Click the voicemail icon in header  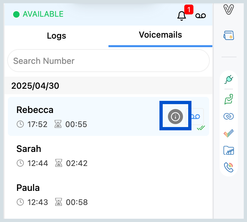[200, 16]
